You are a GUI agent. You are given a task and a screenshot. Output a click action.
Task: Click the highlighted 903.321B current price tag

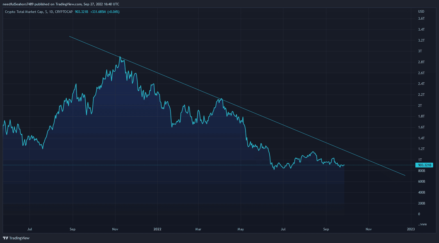[425, 165]
